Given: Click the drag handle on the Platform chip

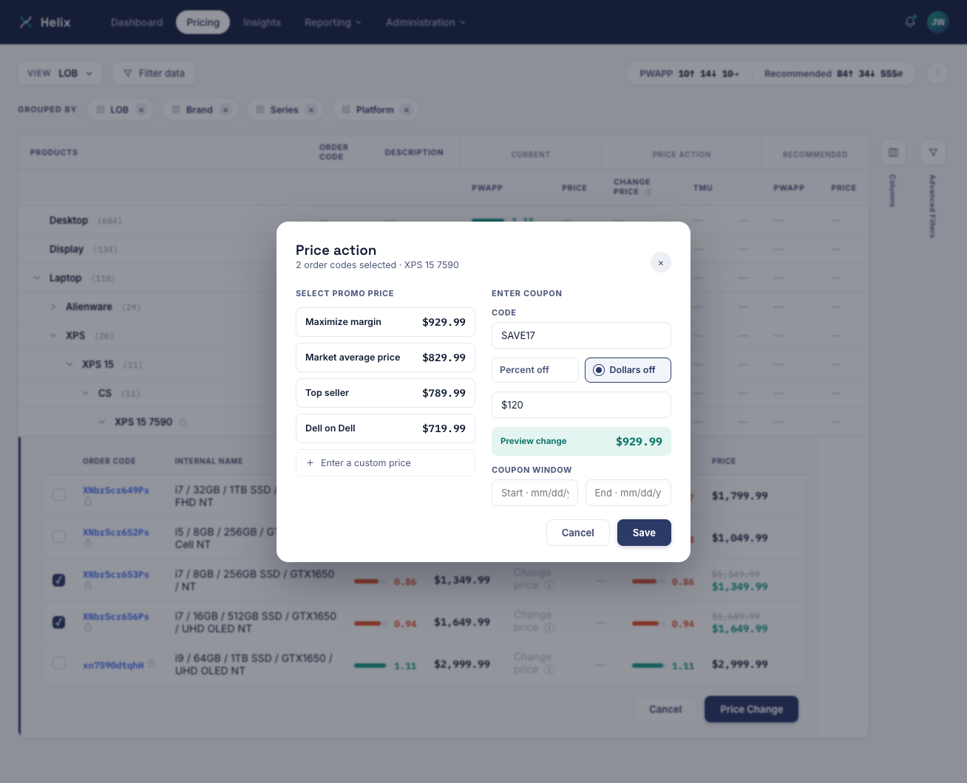Looking at the screenshot, I should click(346, 109).
